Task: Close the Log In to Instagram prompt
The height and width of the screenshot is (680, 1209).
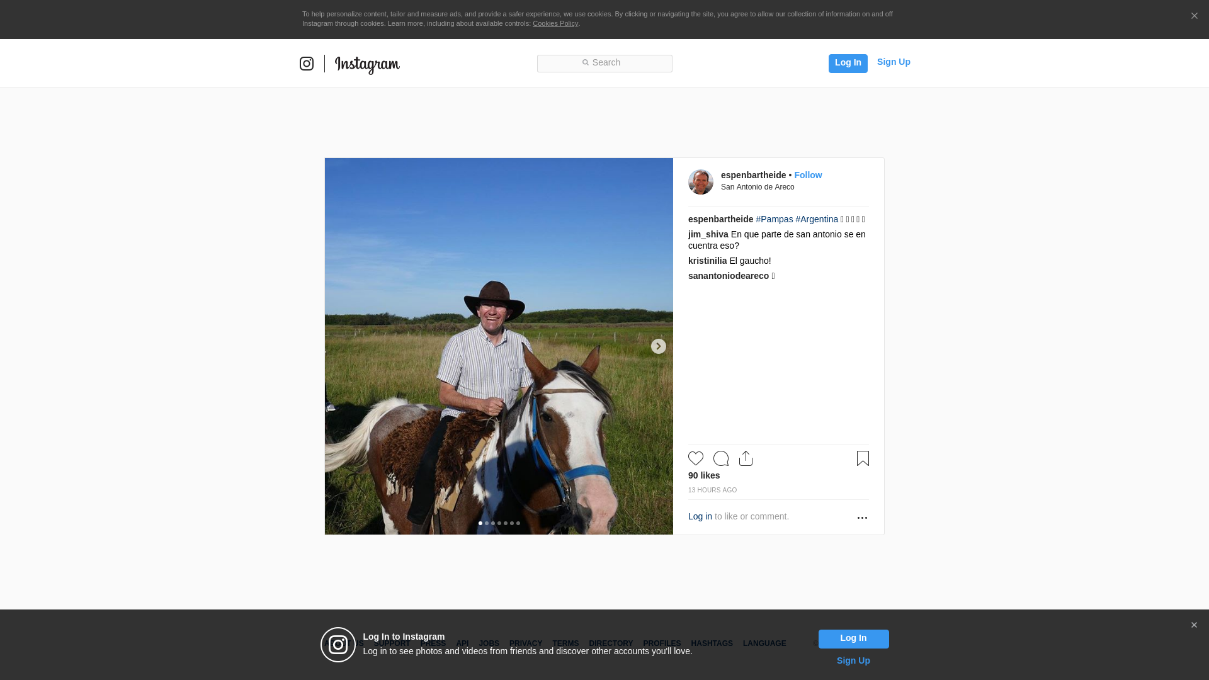Action: tap(1194, 625)
